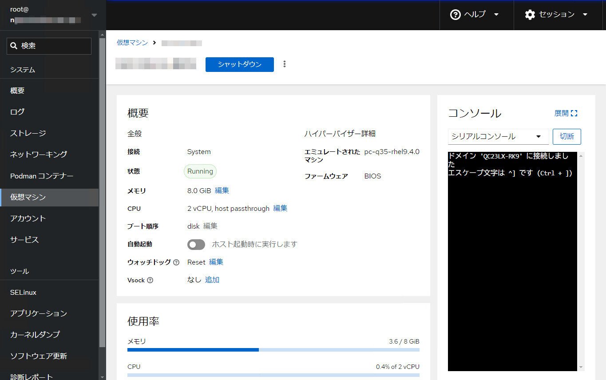Click inside the black serial console terminal
This screenshot has height=380, width=606.
[512, 261]
